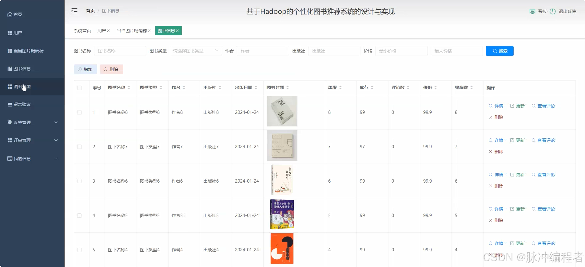Sort by 价格 column arrows
The image size is (585, 267).
pyautogui.click(x=436, y=88)
